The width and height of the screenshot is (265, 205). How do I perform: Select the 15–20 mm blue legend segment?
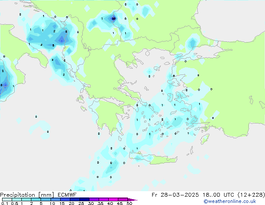[x=65, y=200]
